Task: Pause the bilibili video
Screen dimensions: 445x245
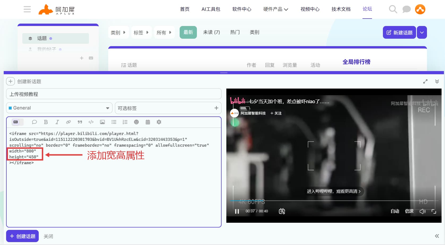Action: click(237, 211)
